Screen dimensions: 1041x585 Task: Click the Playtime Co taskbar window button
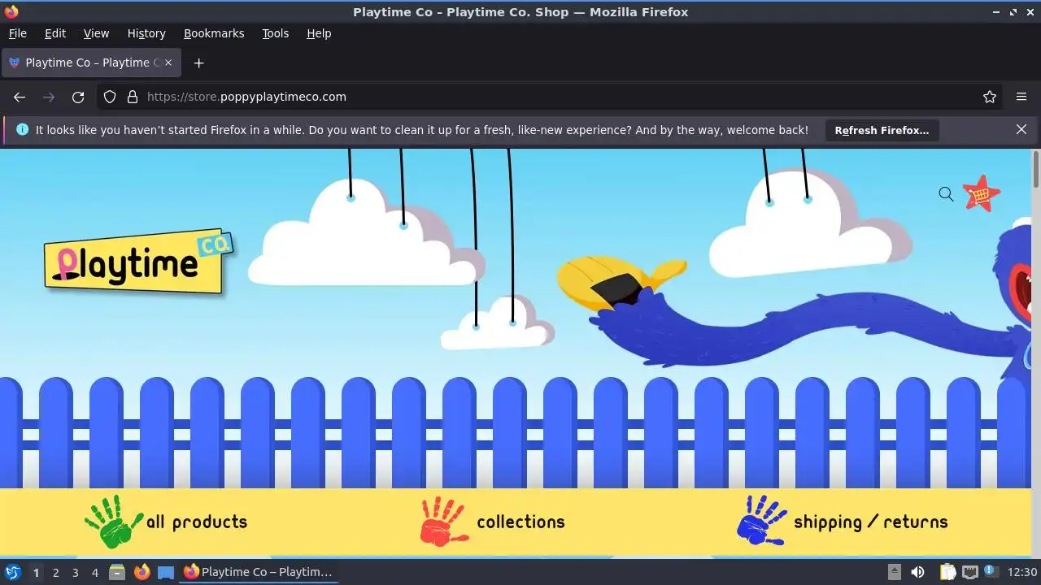(259, 572)
